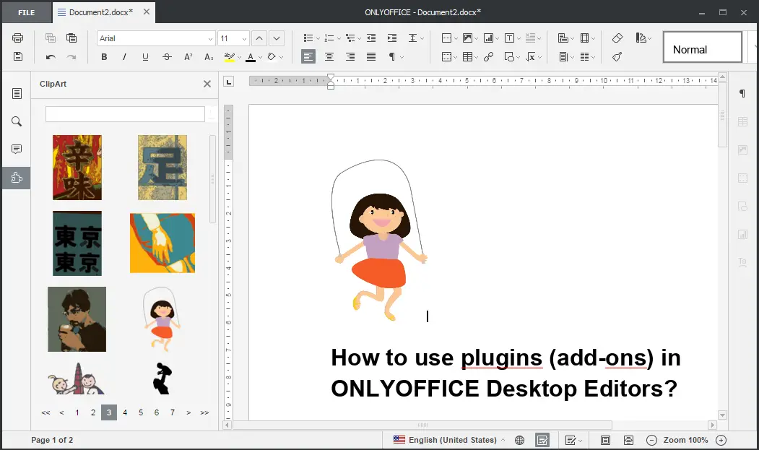Click the Redo arrow
Image resolution: width=759 pixels, height=450 pixels.
coord(71,56)
